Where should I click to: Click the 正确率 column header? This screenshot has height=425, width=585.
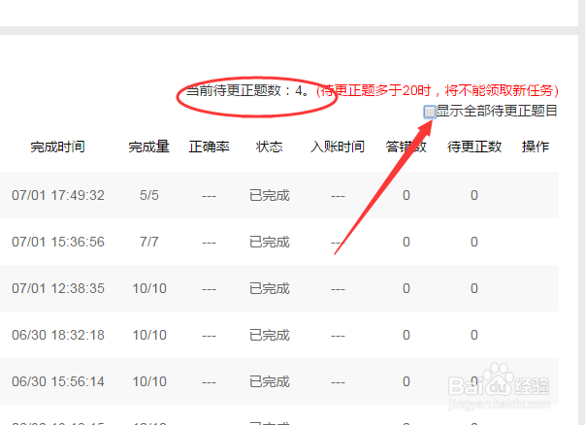(x=209, y=147)
